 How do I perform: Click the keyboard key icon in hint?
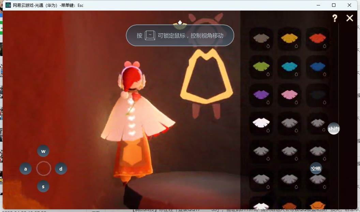[x=150, y=35]
